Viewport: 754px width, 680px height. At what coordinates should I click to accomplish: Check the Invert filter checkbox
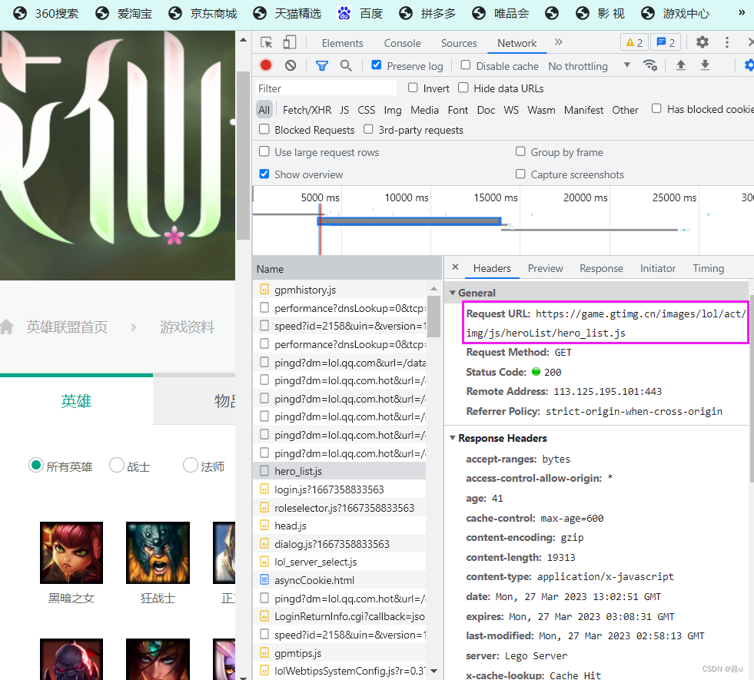click(x=413, y=88)
